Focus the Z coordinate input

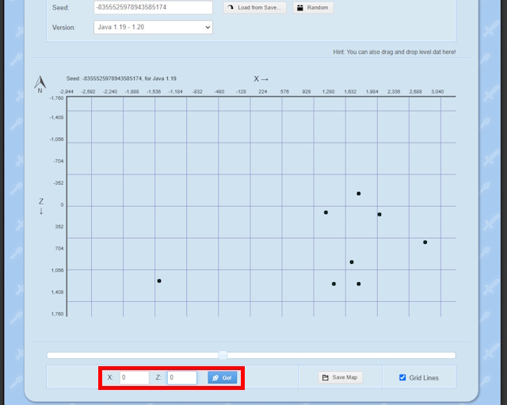point(181,378)
